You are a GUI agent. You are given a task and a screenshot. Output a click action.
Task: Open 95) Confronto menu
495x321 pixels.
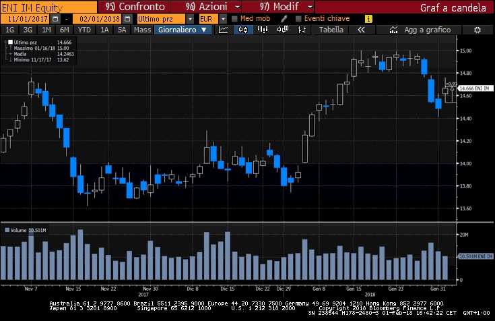tap(135, 7)
